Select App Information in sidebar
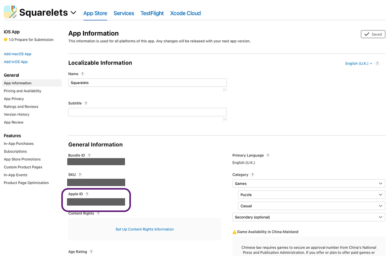This screenshot has height=256, width=392. 32,83
